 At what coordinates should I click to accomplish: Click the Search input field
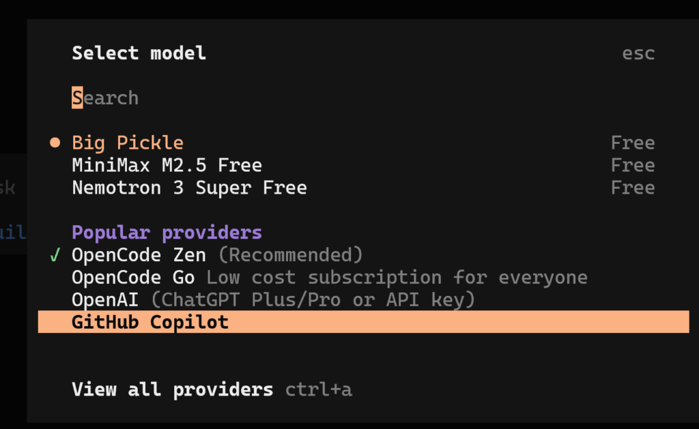(105, 98)
